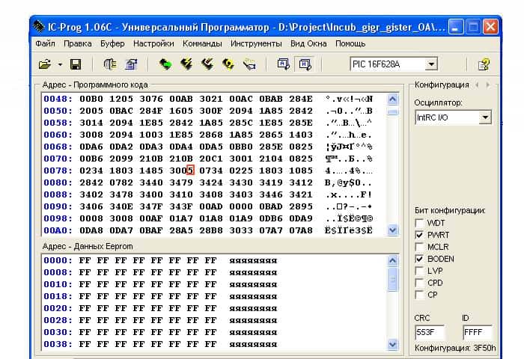Open the Файл menu
This screenshot has width=524, height=359.
(45, 43)
